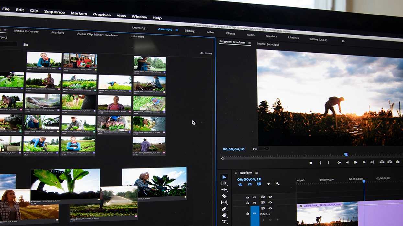
Task: Select the Razor tool
Action: tap(224, 196)
